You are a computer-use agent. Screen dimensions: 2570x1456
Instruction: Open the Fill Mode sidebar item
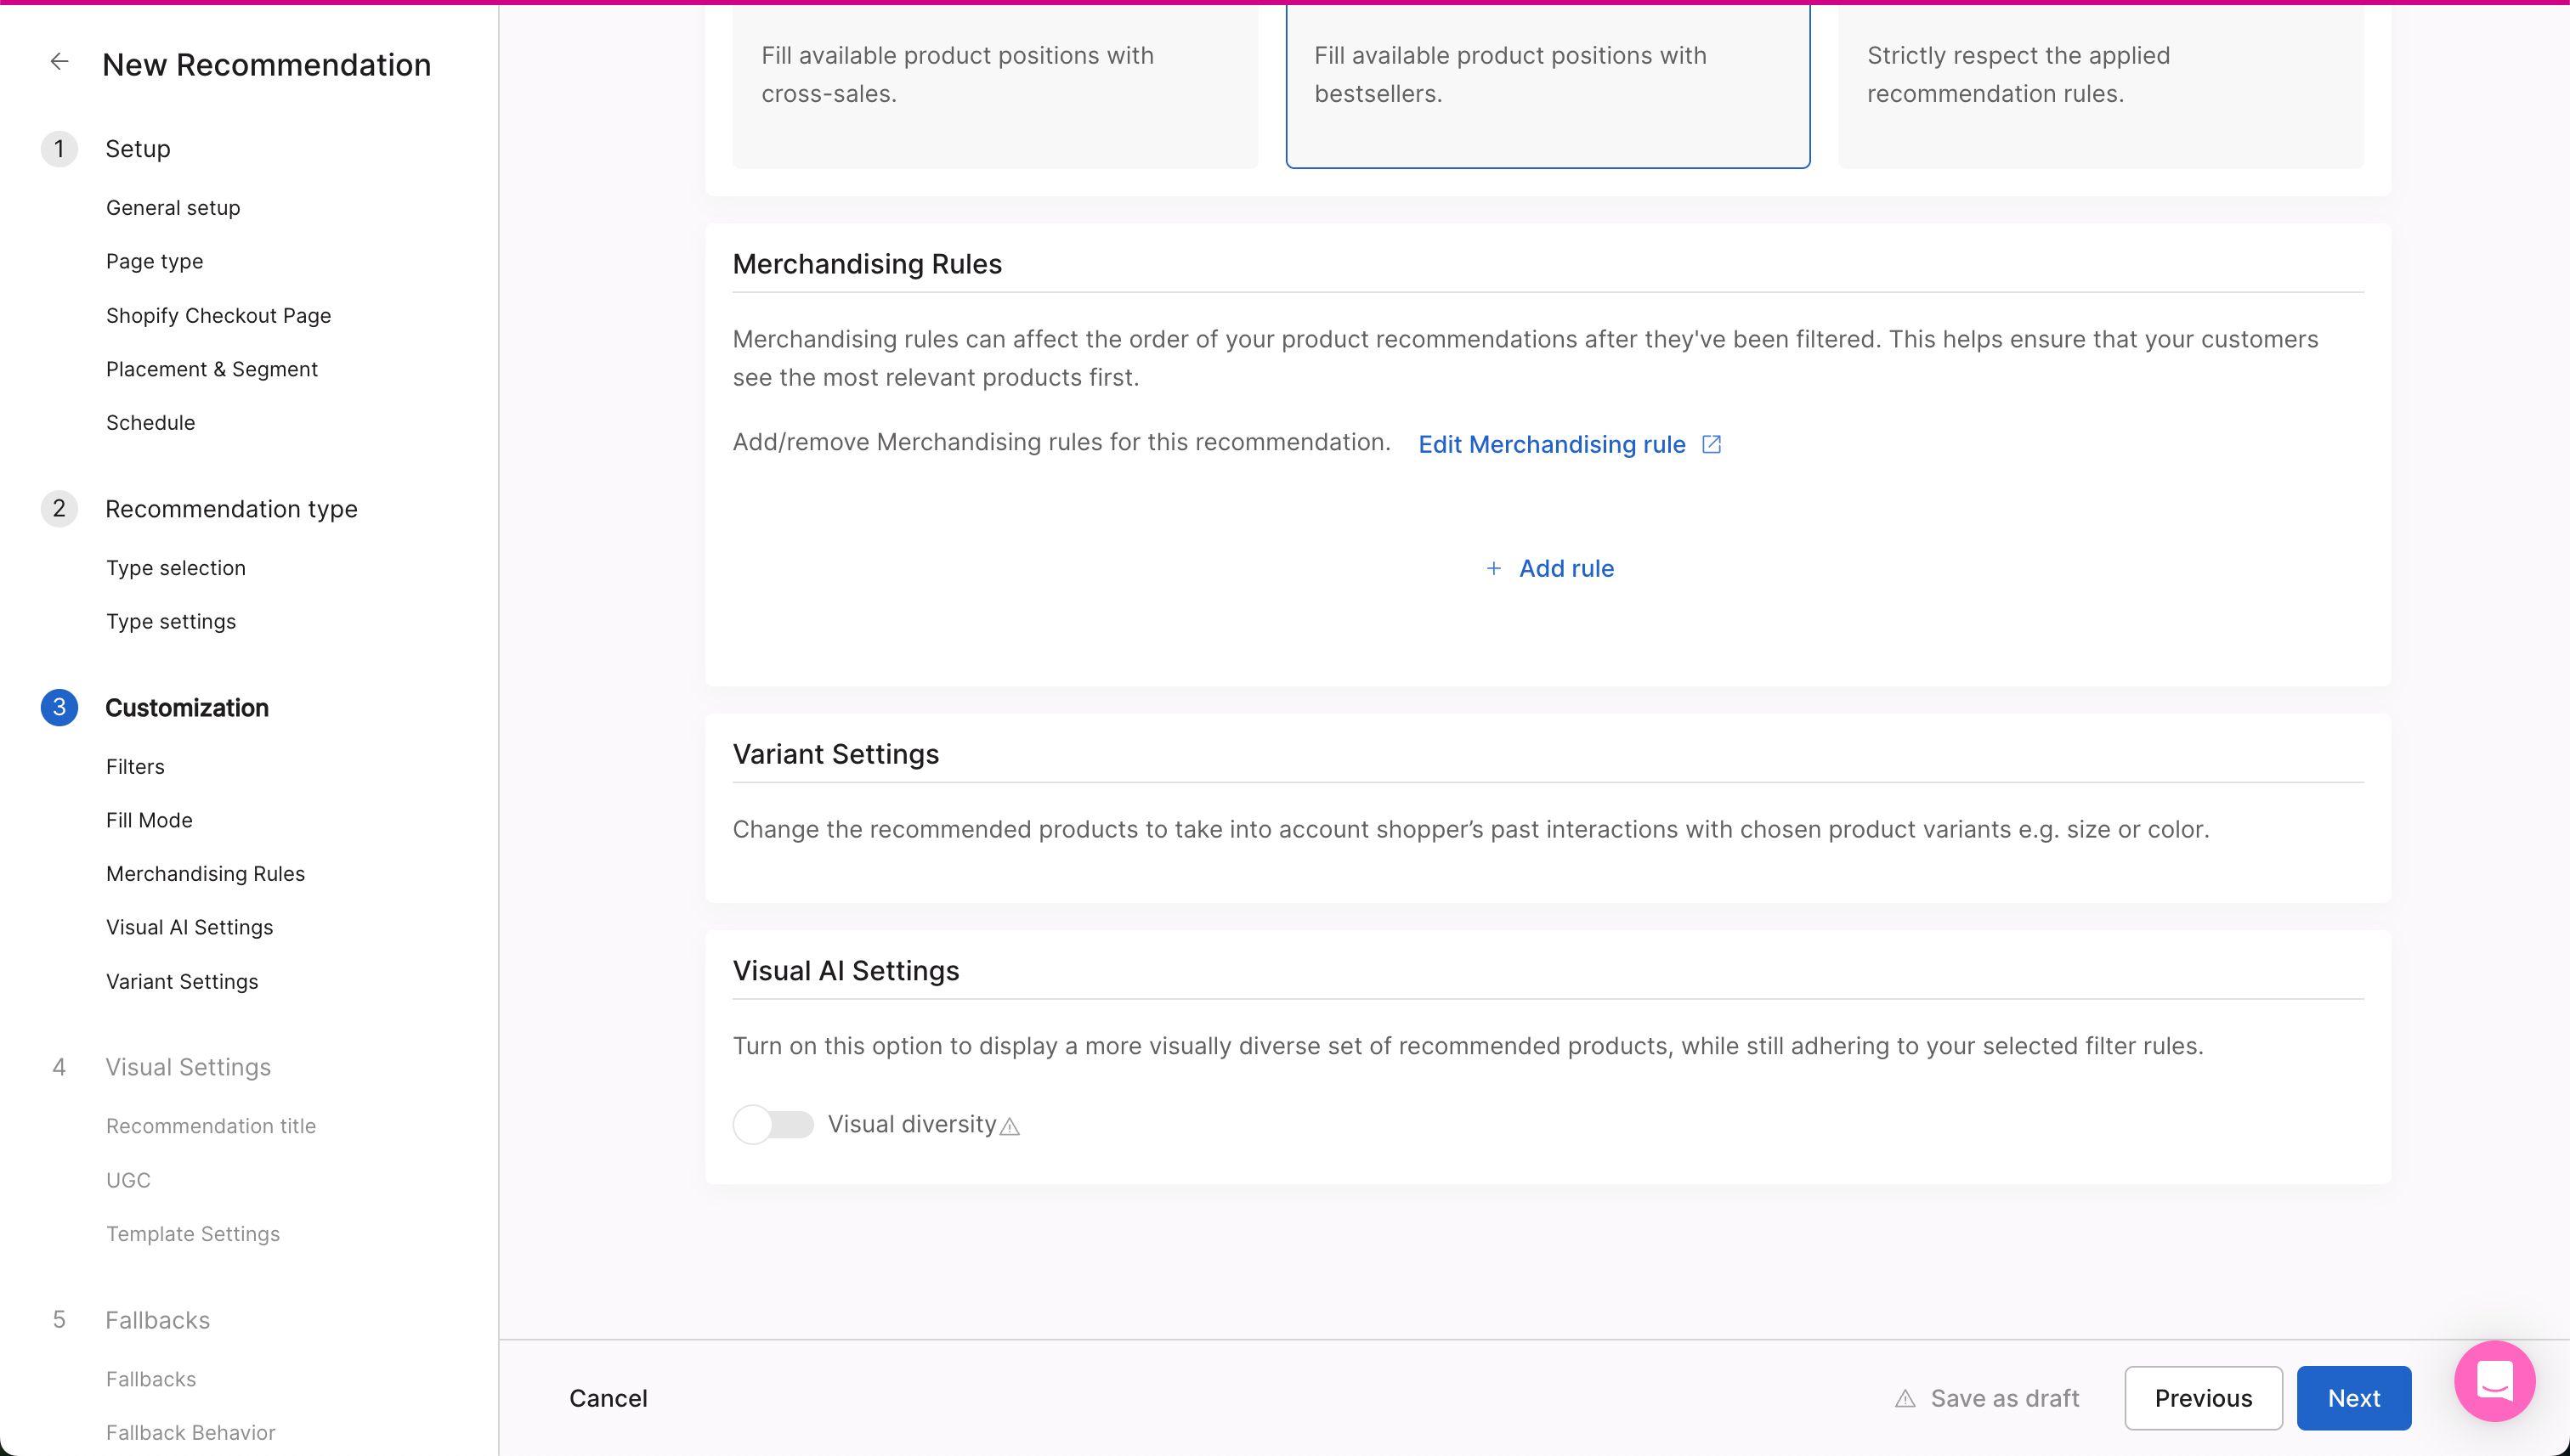(x=149, y=820)
